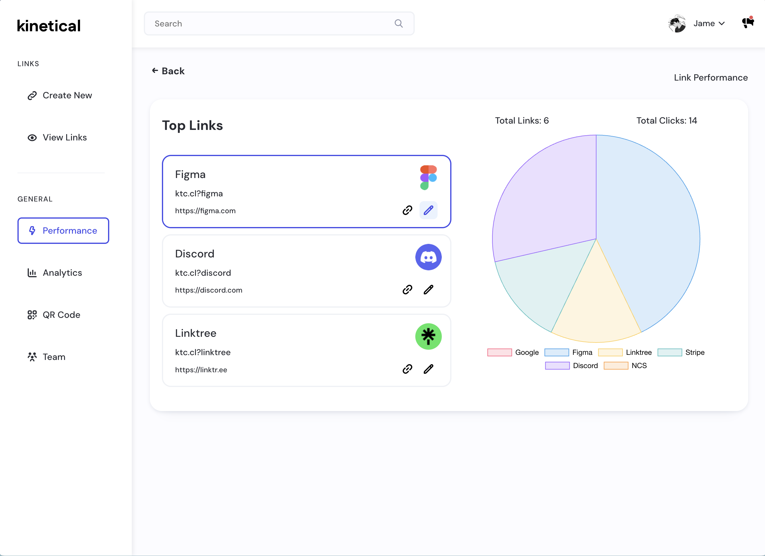Click the https://discord.com URL
The image size is (765, 556).
209,290
